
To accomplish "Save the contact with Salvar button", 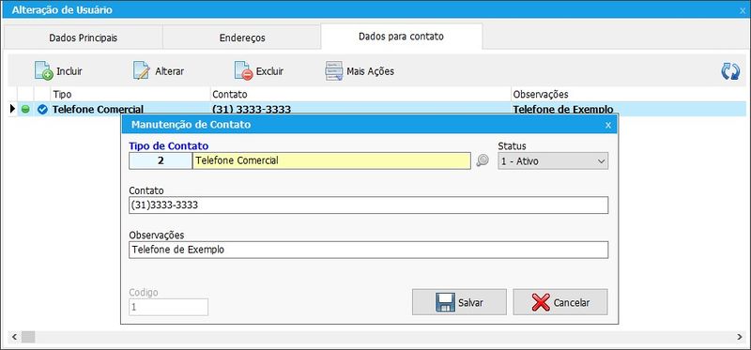I will (459, 302).
